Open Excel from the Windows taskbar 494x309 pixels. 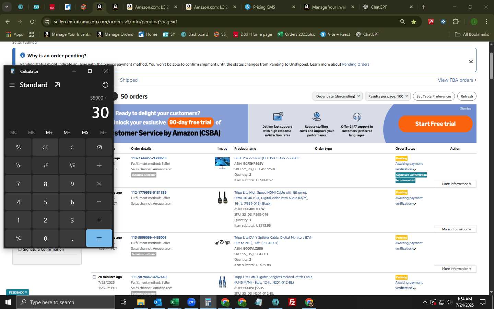pos(174,302)
